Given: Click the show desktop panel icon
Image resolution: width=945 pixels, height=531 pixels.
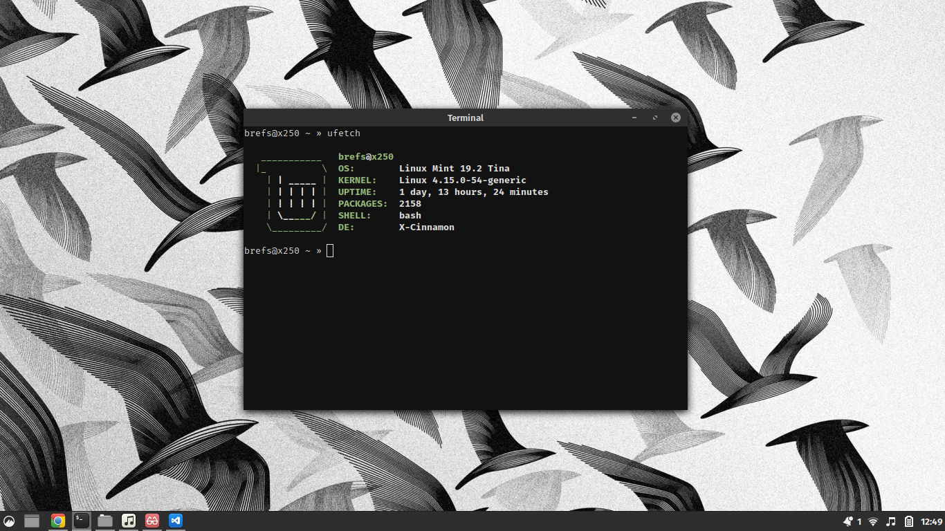Looking at the screenshot, I should pyautogui.click(x=32, y=521).
